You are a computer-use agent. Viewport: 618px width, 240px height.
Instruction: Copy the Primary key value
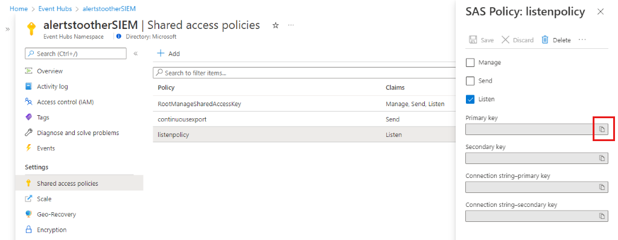coord(602,129)
